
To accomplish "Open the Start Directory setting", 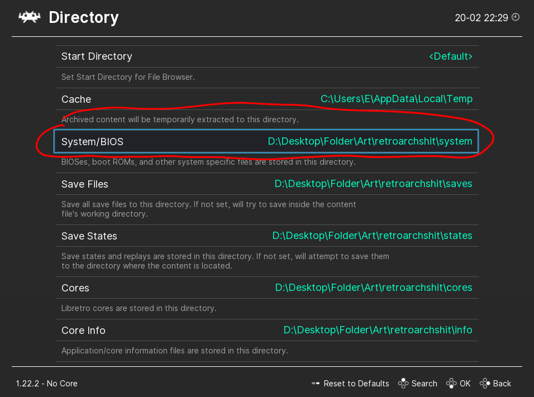I will [97, 56].
